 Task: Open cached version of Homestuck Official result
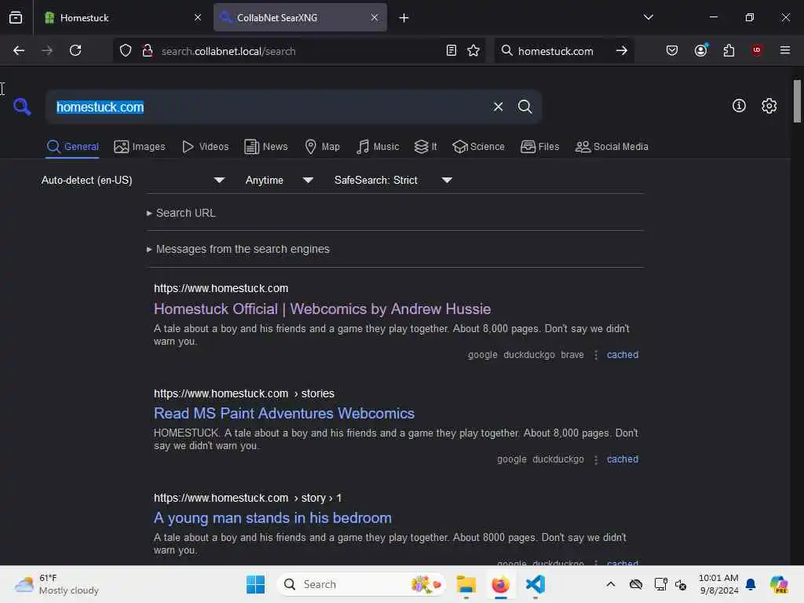(x=623, y=355)
